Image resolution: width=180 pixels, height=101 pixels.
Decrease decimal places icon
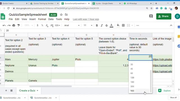click(47, 25)
